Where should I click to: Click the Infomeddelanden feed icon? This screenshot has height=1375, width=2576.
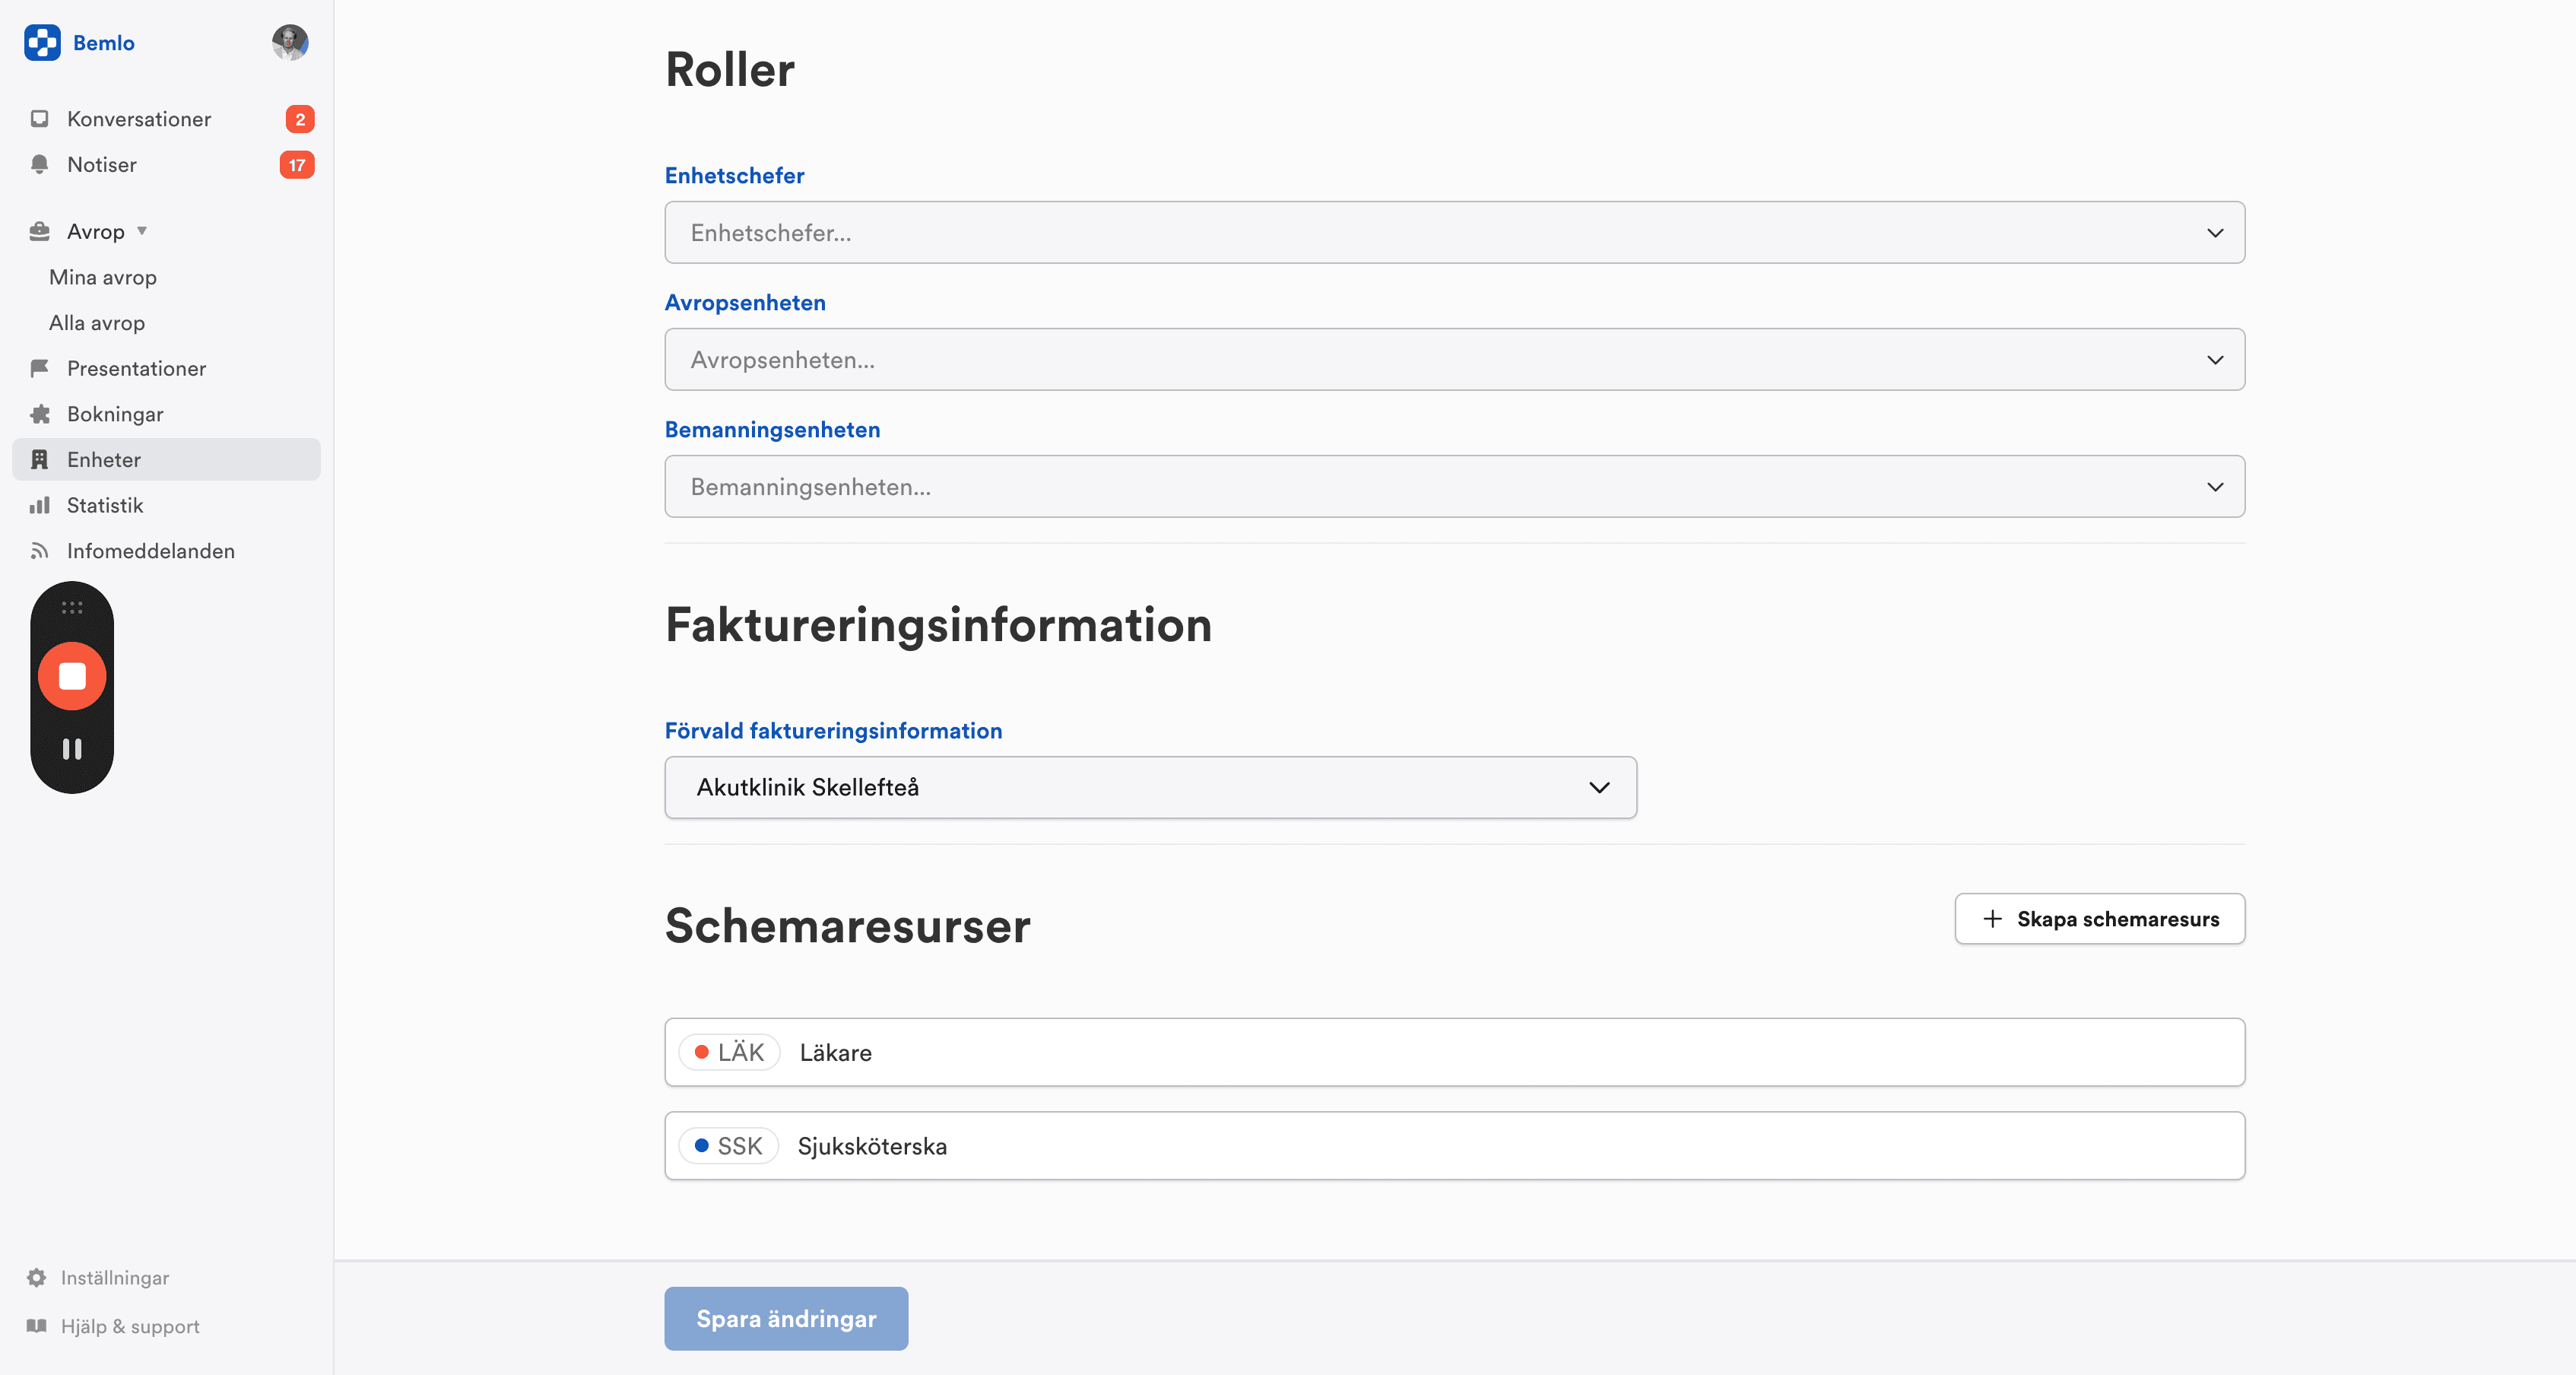[x=39, y=550]
